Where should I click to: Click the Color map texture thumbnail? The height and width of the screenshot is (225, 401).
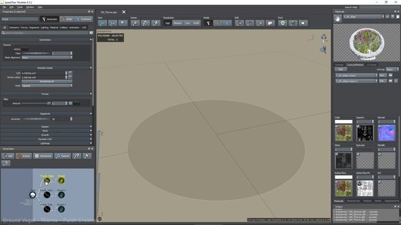tap(343, 133)
